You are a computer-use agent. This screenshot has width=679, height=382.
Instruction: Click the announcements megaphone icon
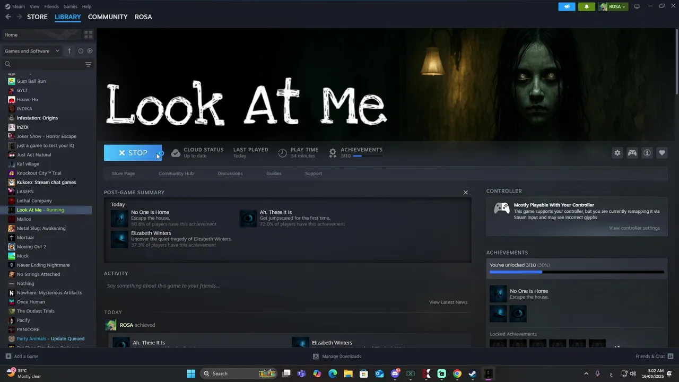coord(567,6)
